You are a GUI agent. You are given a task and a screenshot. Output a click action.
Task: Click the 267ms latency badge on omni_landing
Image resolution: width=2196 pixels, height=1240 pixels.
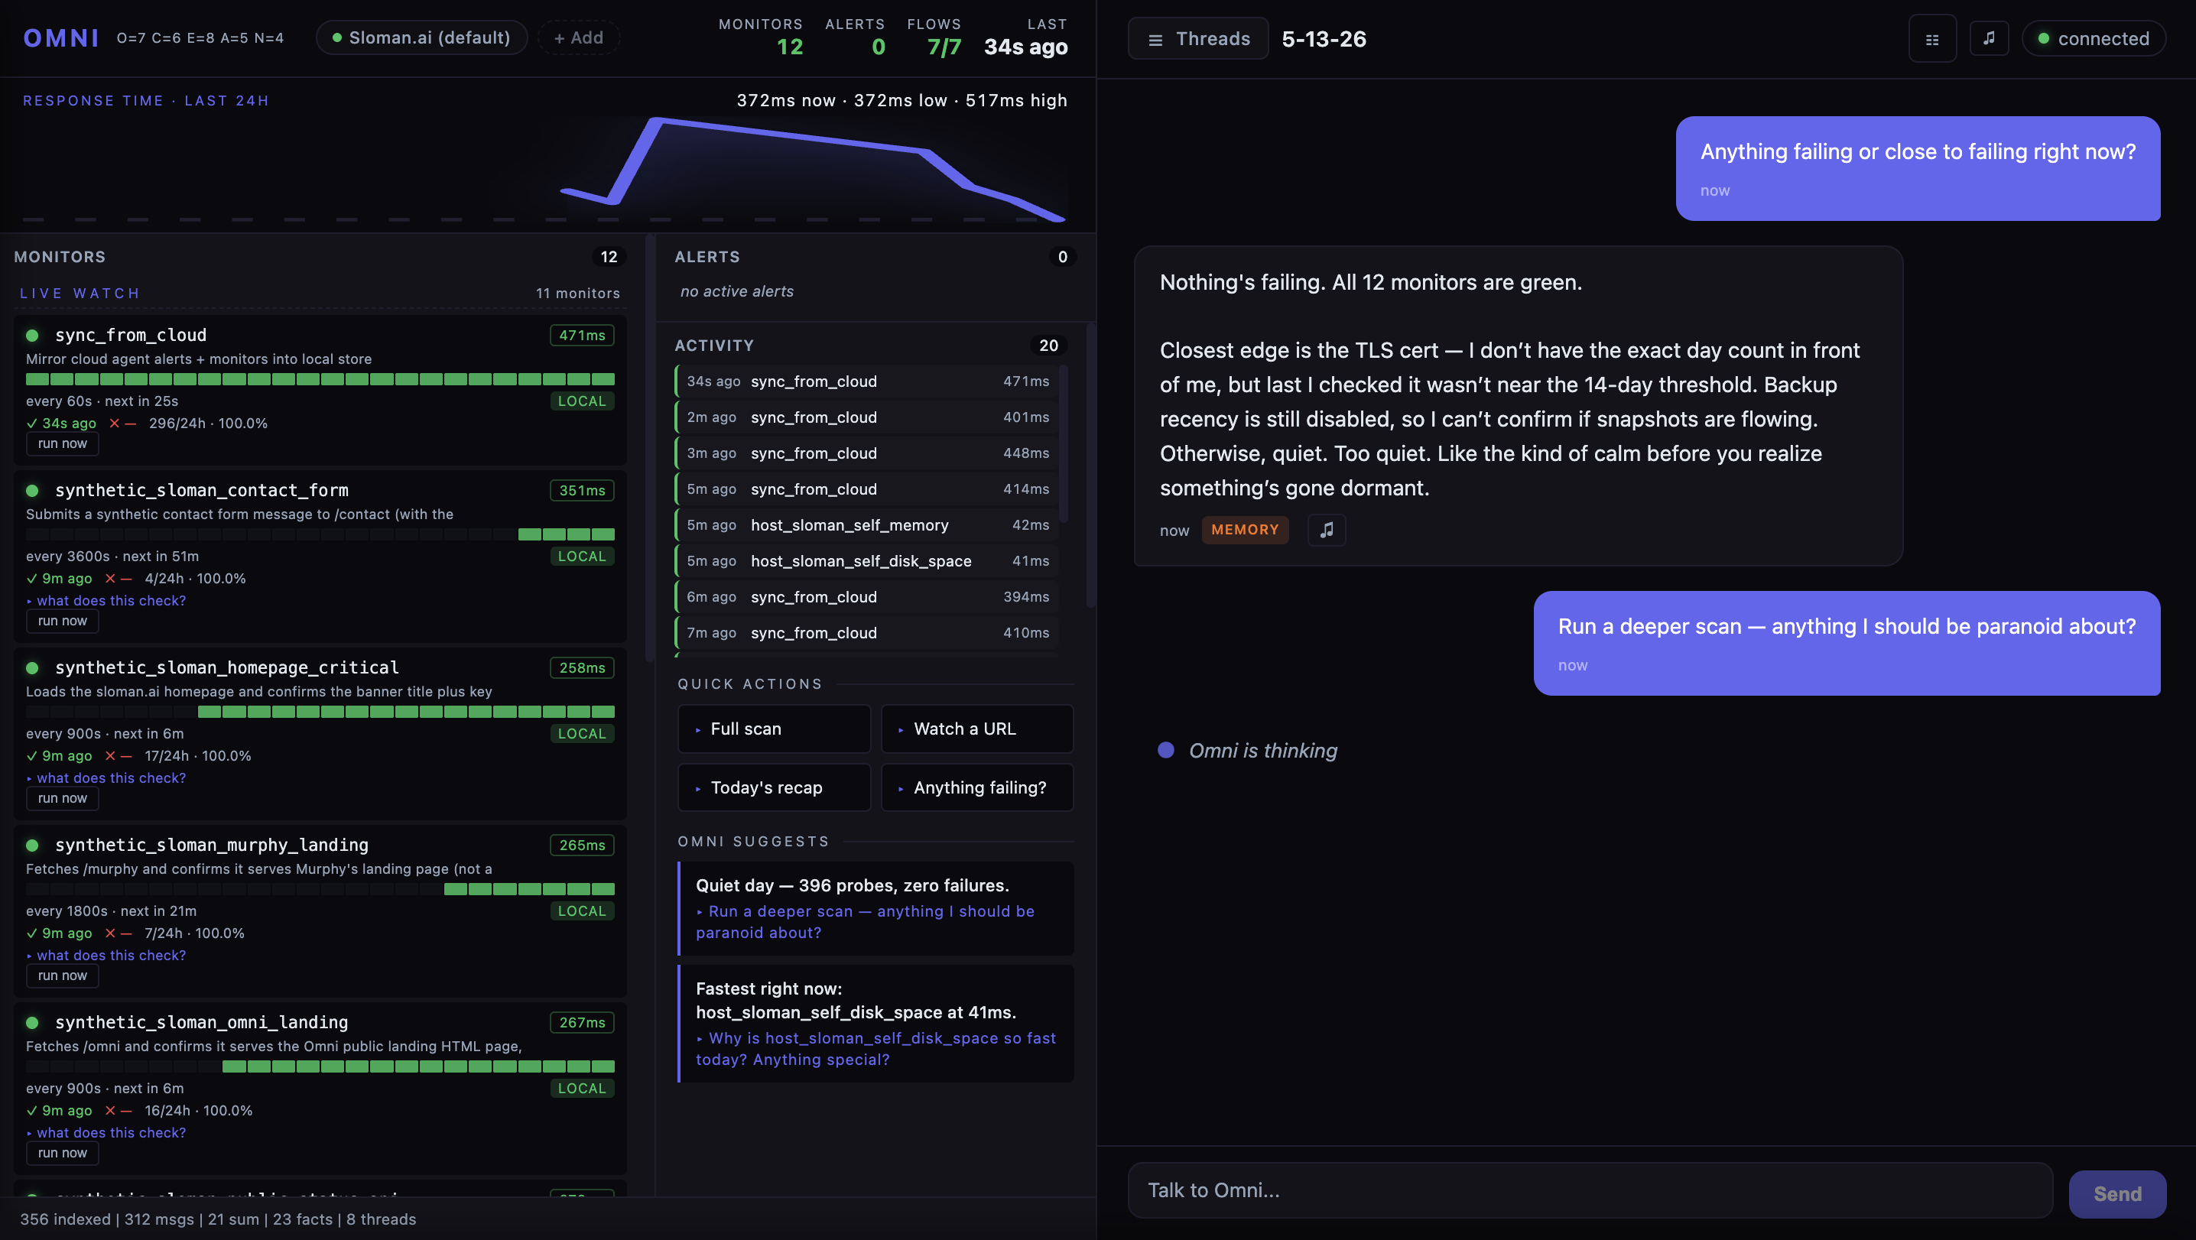(x=581, y=1022)
